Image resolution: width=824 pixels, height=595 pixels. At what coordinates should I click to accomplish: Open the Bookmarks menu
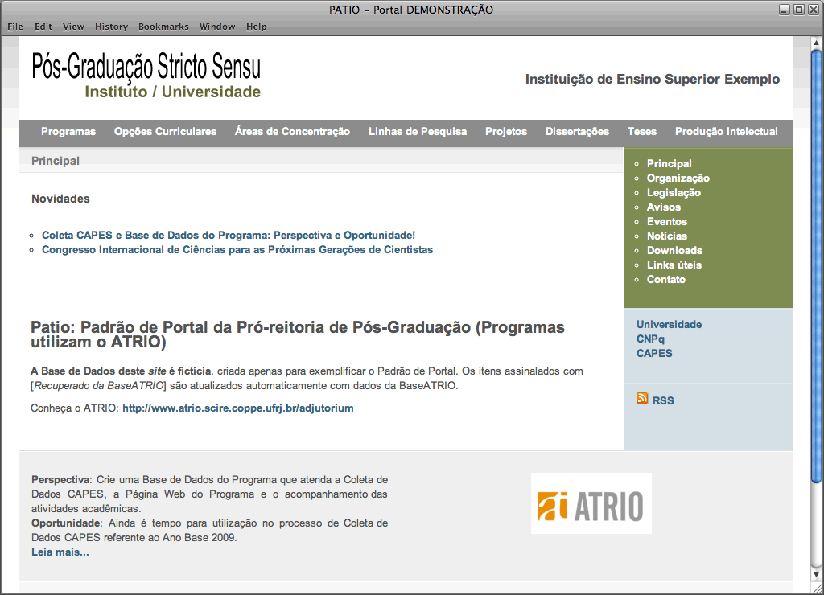click(163, 27)
